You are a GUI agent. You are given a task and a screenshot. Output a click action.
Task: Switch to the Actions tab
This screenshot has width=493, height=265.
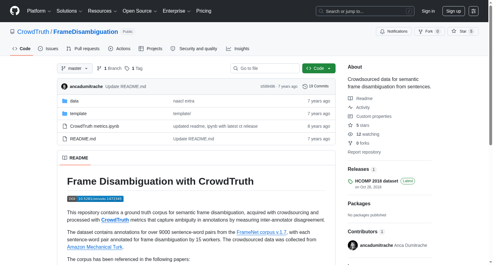(x=119, y=49)
